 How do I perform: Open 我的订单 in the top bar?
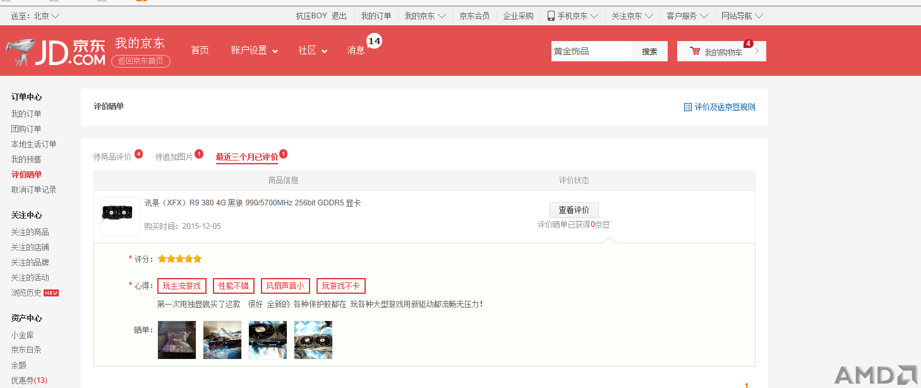point(376,16)
